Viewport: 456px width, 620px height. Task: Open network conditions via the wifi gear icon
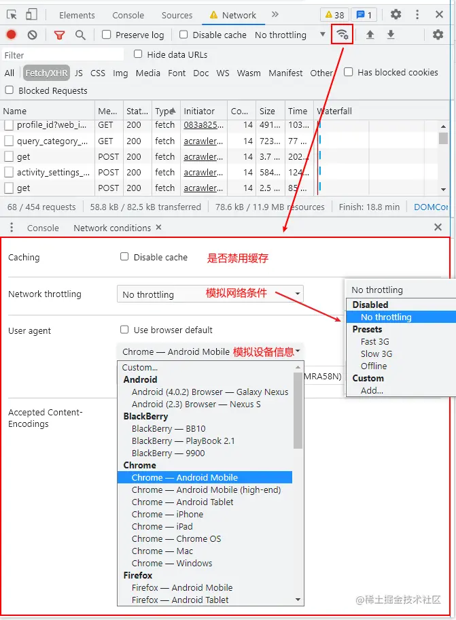[343, 35]
